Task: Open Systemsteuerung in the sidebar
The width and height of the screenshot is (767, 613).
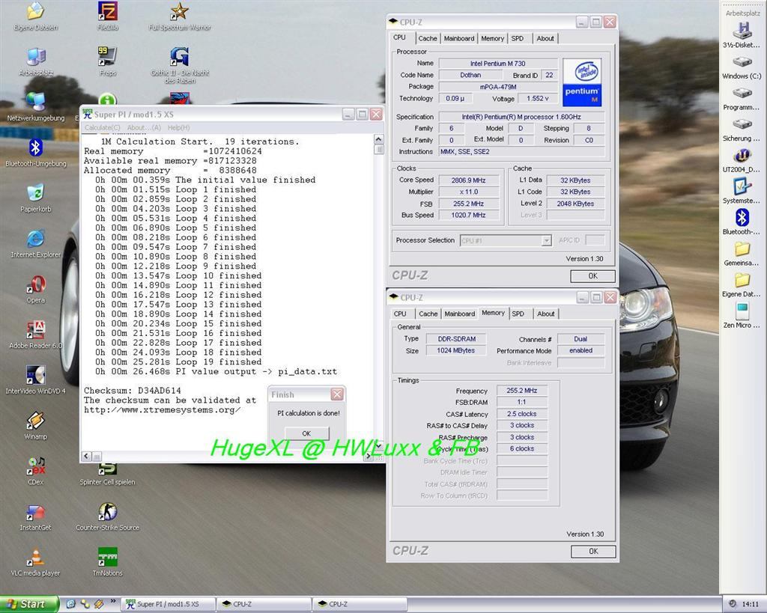Action: (742, 191)
